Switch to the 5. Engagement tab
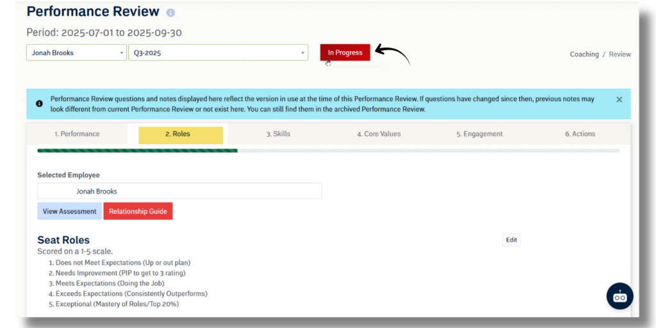This screenshot has height=328, width=656. tap(479, 134)
